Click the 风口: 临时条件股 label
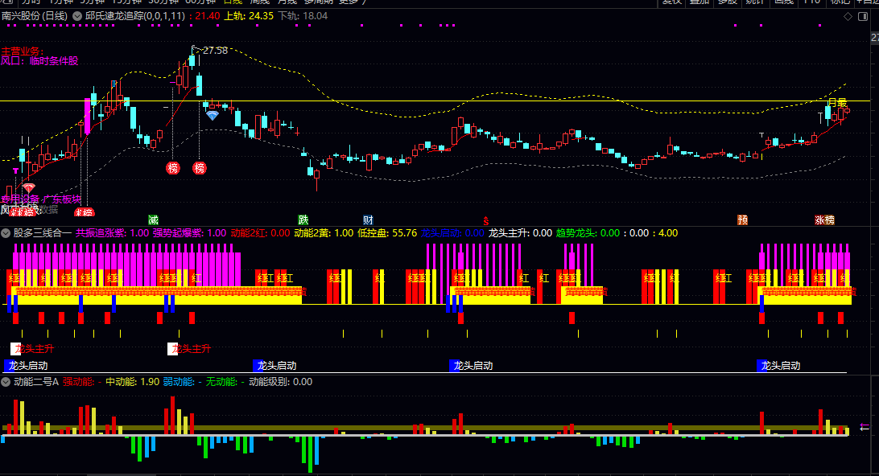The width and height of the screenshot is (879, 476). (x=39, y=60)
